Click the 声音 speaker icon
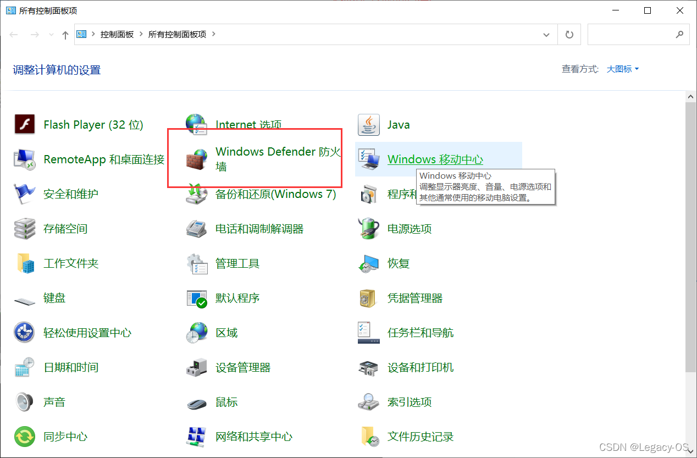The image size is (697, 458). (25, 402)
